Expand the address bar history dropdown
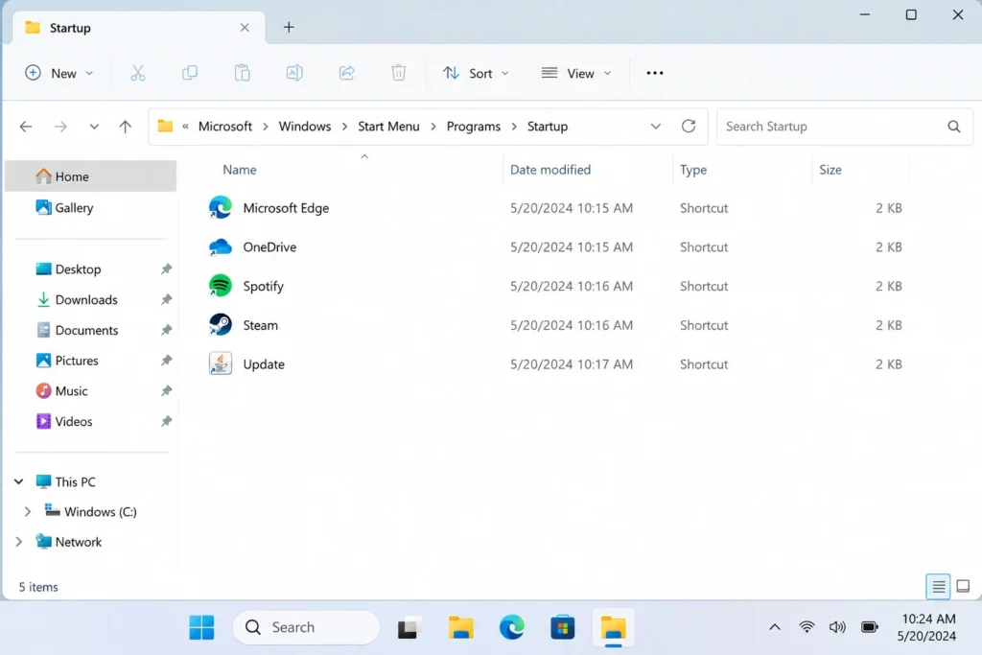The image size is (982, 655). pos(656,127)
